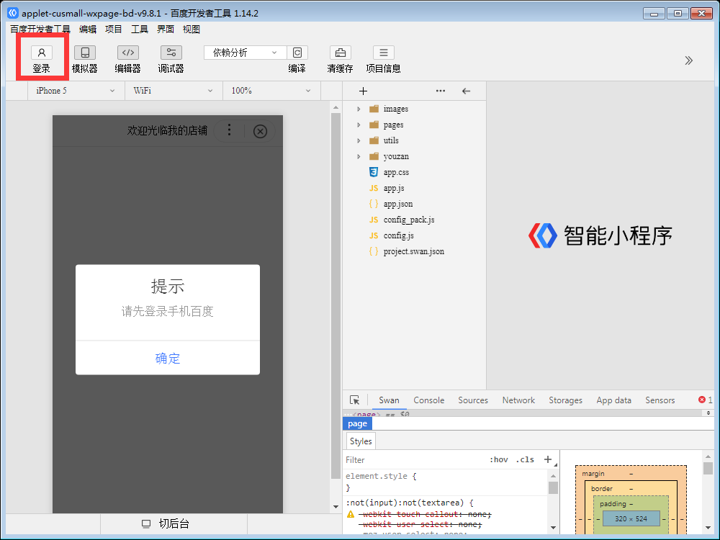Click the add new file plus icon

tap(363, 91)
